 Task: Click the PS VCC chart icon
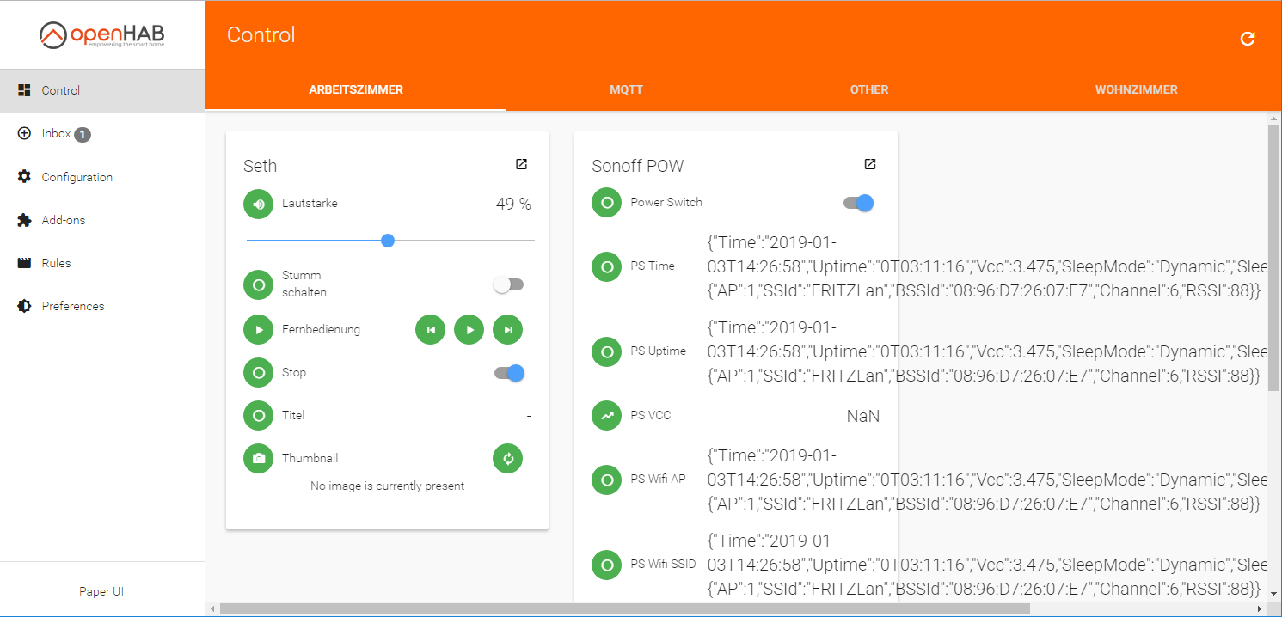607,416
